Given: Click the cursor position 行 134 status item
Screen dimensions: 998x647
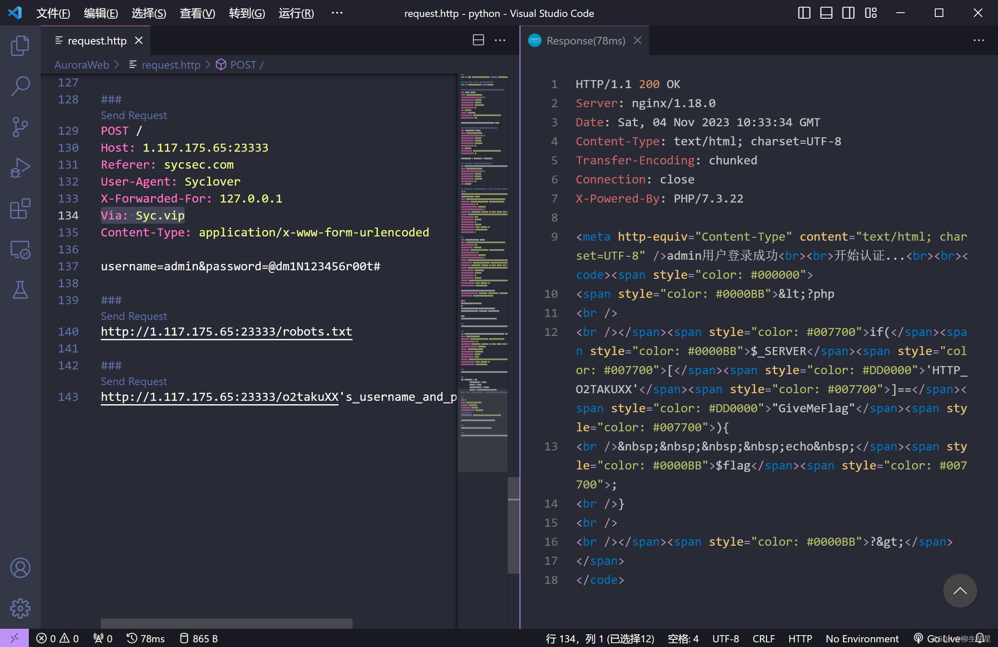Looking at the screenshot, I should 600,639.
